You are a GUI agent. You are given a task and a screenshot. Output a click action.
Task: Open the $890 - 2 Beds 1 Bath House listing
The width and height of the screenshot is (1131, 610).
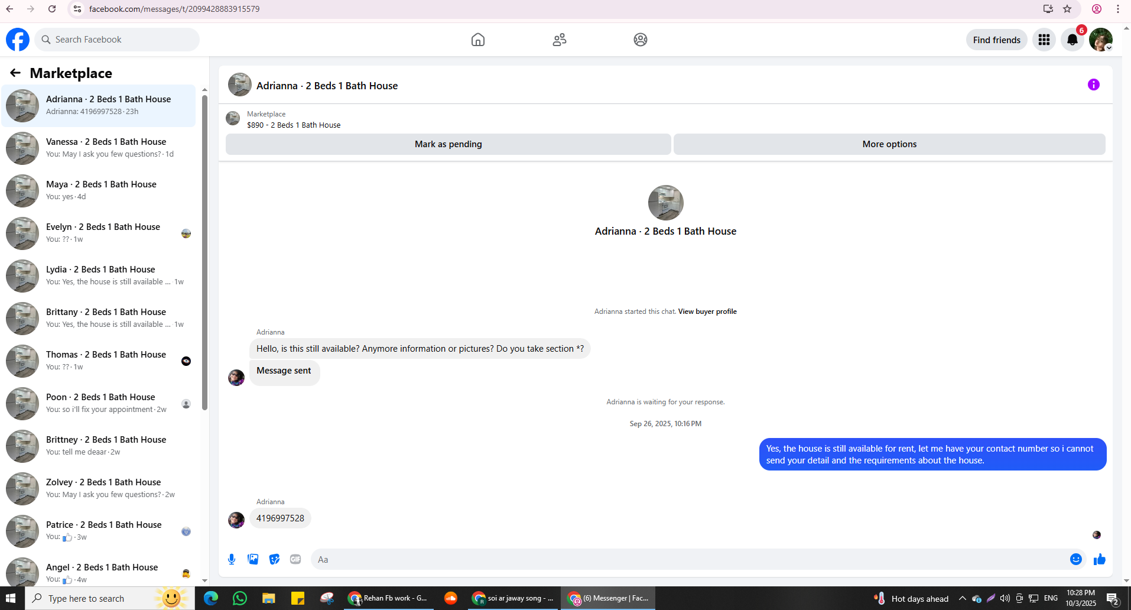click(x=294, y=125)
